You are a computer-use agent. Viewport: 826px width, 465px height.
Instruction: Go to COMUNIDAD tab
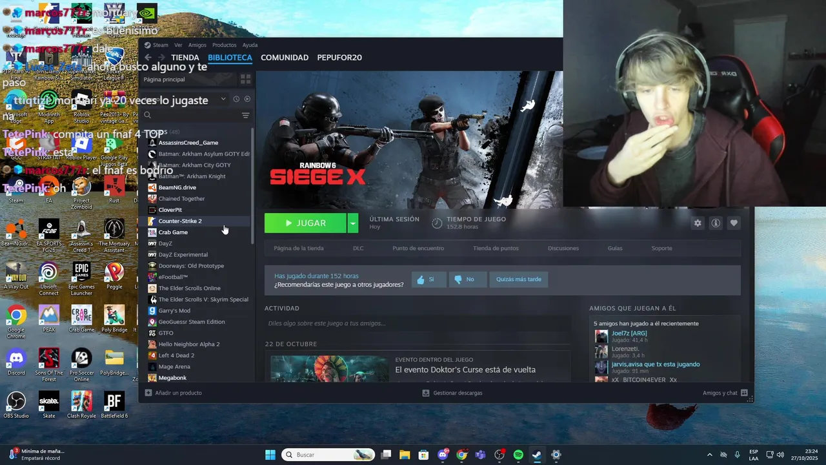coord(285,57)
